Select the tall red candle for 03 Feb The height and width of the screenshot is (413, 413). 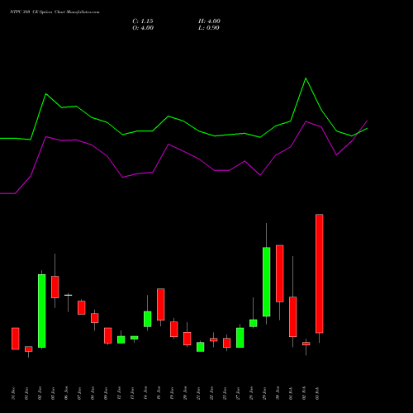click(x=320, y=273)
